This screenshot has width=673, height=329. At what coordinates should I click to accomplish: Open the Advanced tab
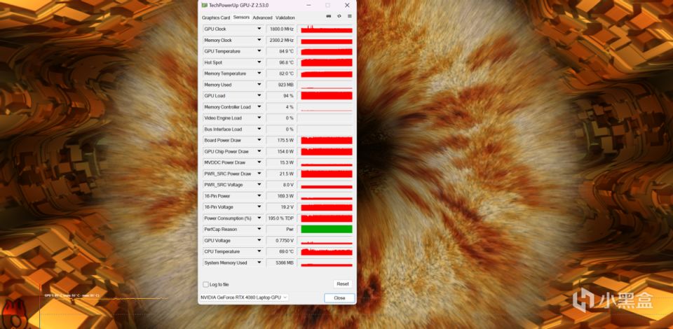[x=262, y=17]
